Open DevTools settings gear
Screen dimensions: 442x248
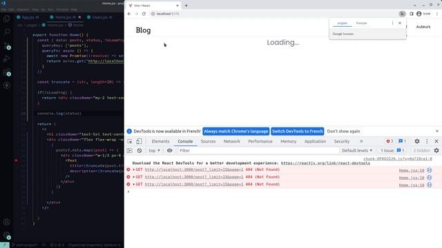pyautogui.click(x=417, y=141)
